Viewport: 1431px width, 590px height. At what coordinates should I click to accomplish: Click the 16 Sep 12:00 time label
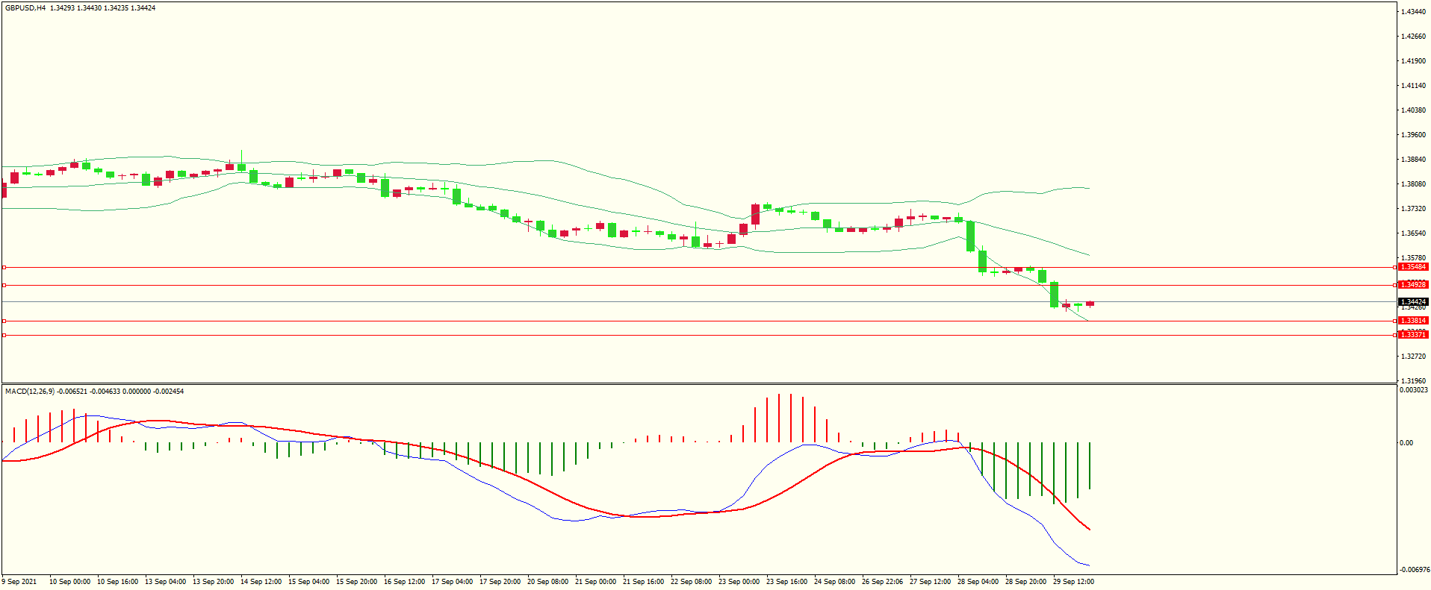[x=404, y=582]
